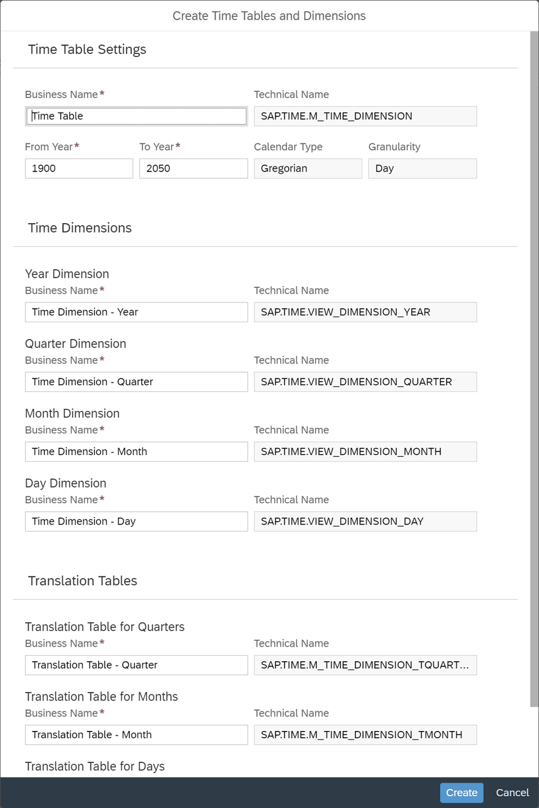Click the Technical Name SAP.TIME.M_TIME_DIMENSION field
539x808 pixels.
(365, 116)
